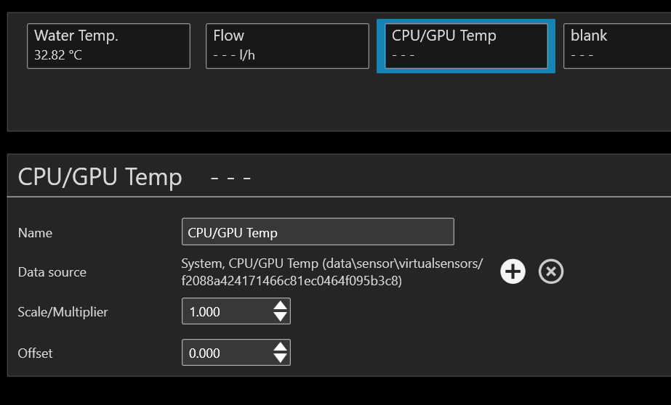Viewport: 671px width, 405px height.
Task: Increase Offset with the up arrow
Action: tap(281, 347)
